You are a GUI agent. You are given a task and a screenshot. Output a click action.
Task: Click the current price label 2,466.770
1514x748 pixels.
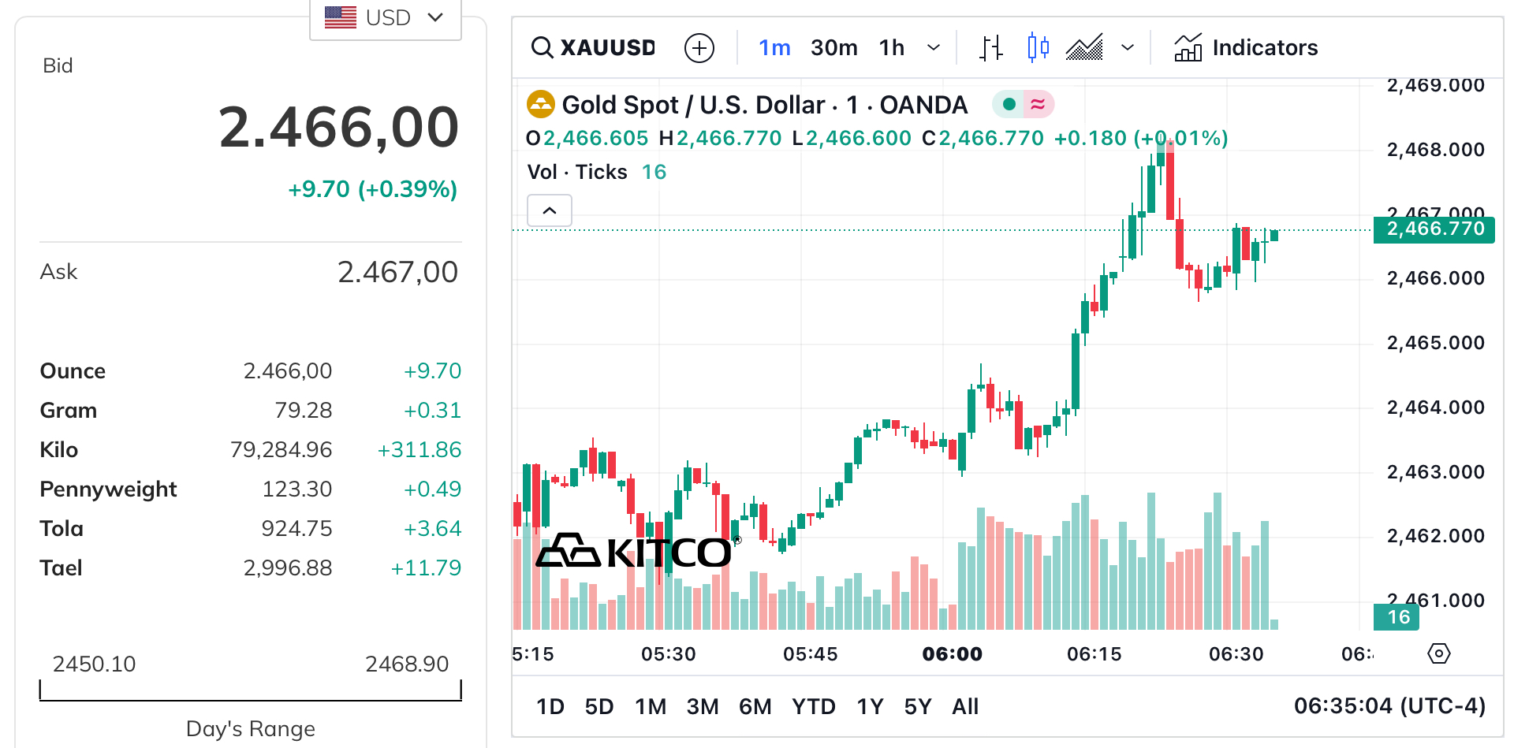pos(1434,229)
